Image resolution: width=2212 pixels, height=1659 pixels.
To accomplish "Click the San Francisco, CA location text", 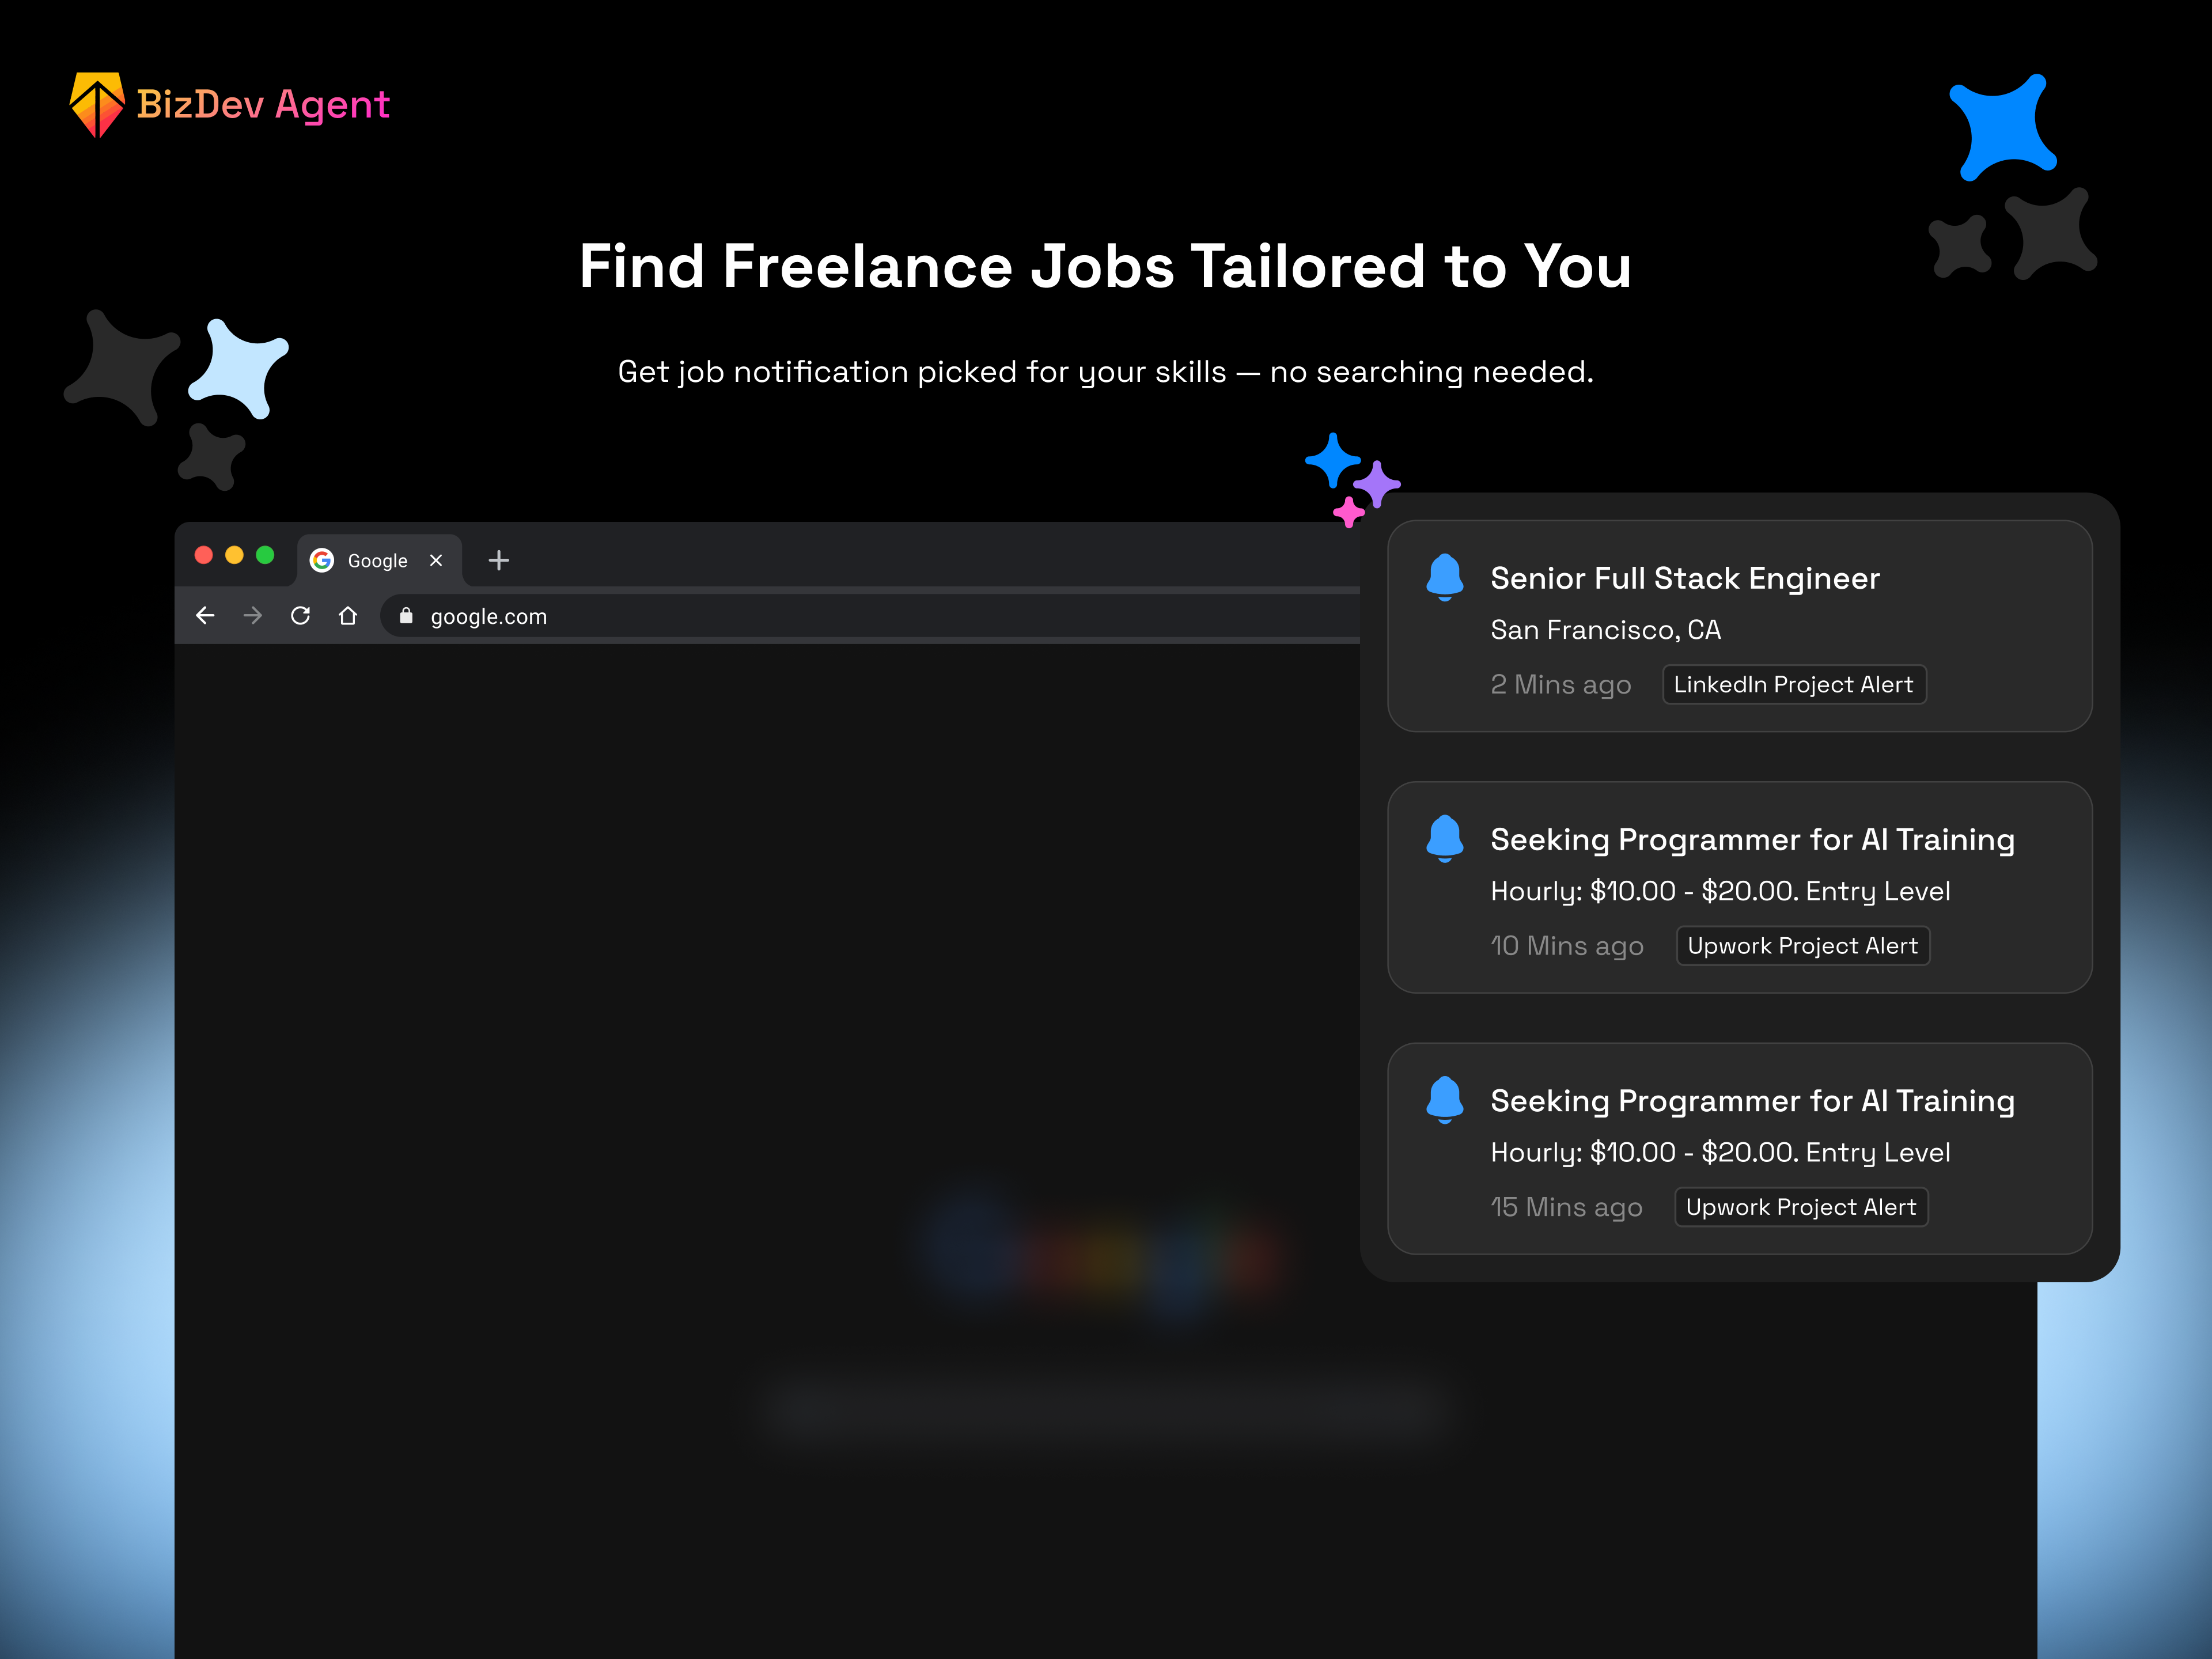I will click(x=1606, y=630).
